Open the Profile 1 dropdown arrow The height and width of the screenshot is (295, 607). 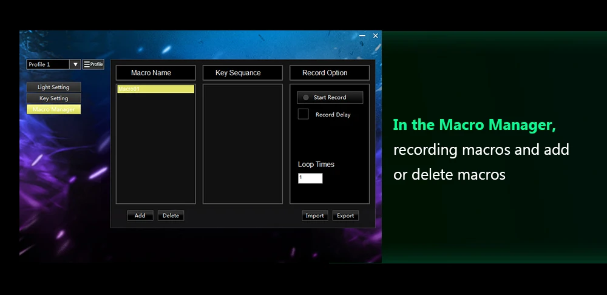pyautogui.click(x=75, y=64)
